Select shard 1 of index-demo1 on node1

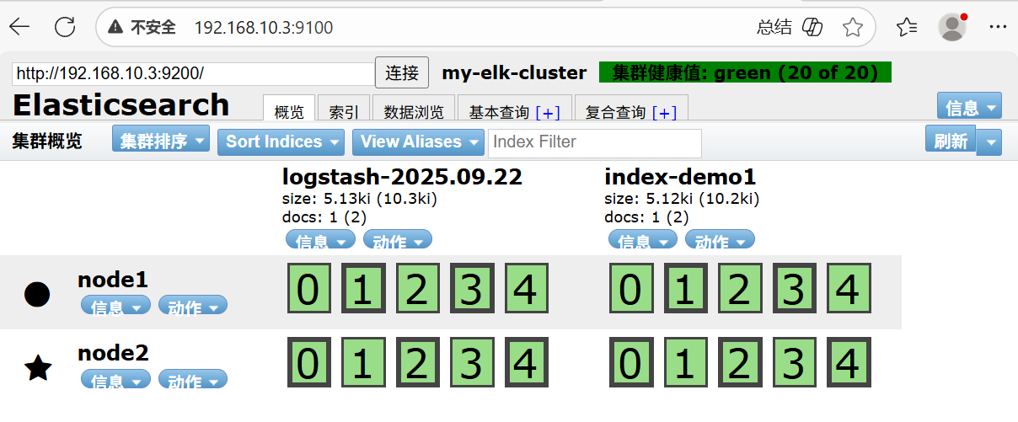pos(685,290)
